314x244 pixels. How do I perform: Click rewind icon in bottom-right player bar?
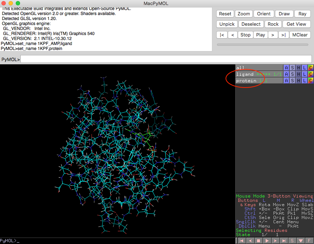pyautogui.click(x=242, y=241)
